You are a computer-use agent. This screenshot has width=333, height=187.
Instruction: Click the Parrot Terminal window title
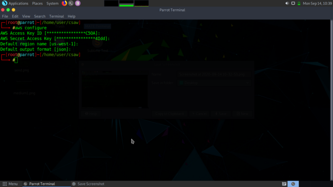click(172, 10)
